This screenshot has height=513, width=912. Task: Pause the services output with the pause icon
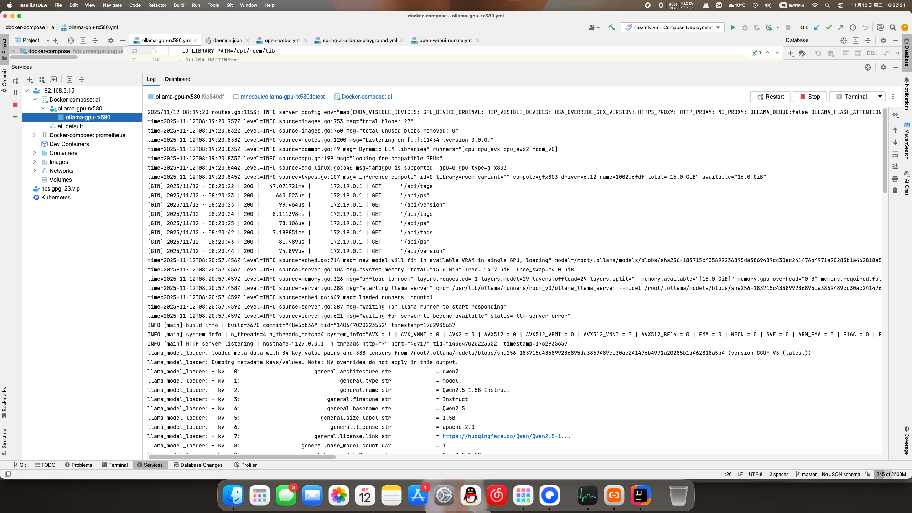pyautogui.click(x=15, y=92)
